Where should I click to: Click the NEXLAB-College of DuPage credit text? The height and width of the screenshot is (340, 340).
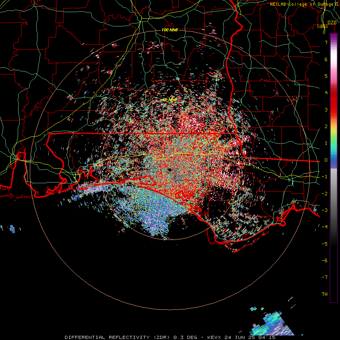[x=303, y=4]
